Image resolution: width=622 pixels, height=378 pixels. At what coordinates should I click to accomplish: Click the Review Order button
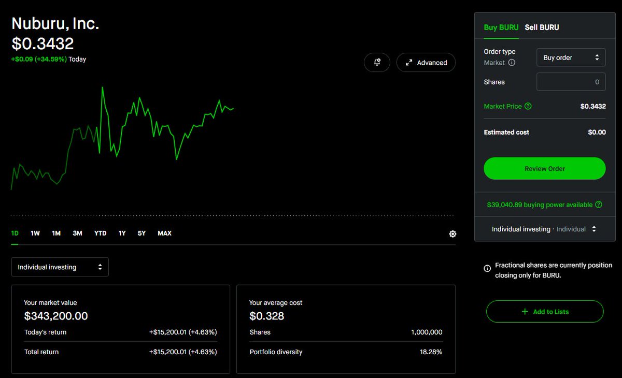coord(544,168)
